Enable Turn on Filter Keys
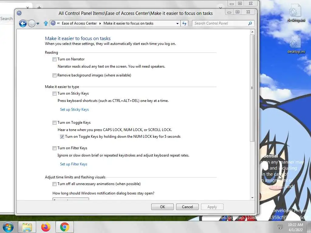The width and height of the screenshot is (311, 233). pos(54,148)
